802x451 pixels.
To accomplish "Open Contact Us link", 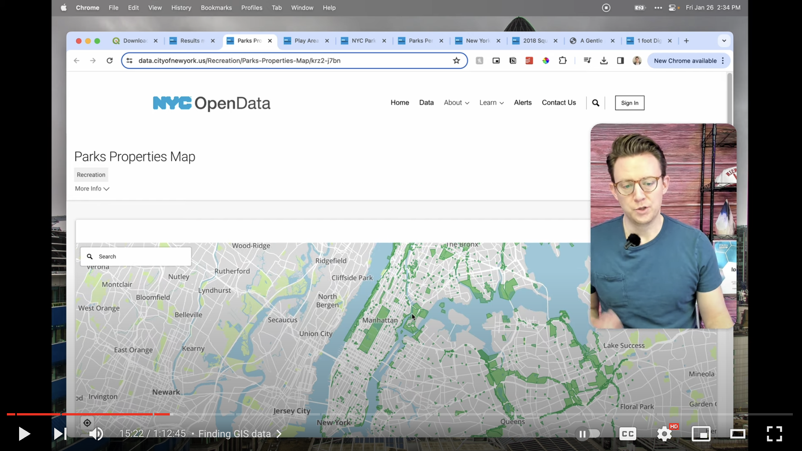I will 559,102.
